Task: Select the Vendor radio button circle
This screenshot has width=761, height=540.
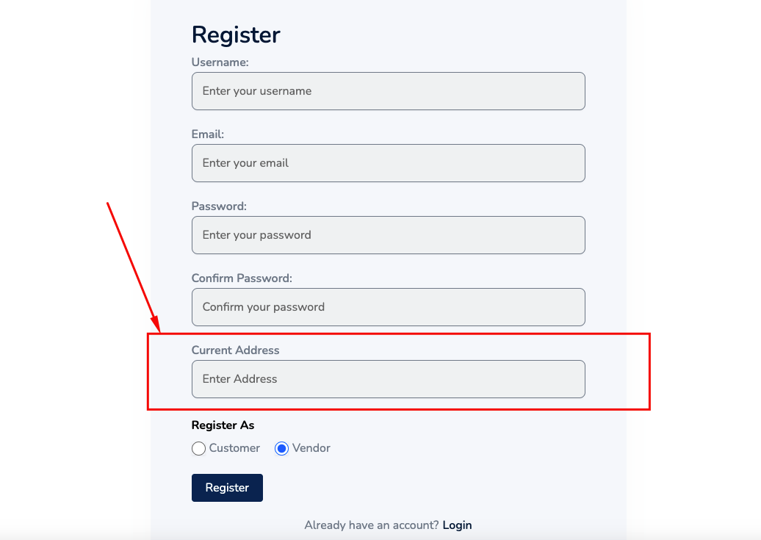Action: click(281, 448)
